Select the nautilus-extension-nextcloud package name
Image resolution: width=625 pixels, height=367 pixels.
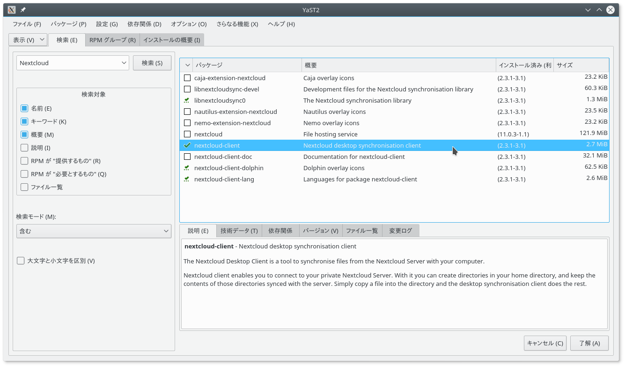(235, 112)
